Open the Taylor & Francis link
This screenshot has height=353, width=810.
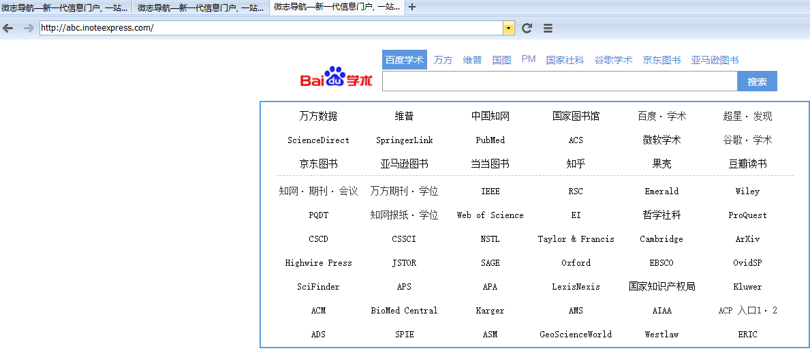[x=576, y=239]
